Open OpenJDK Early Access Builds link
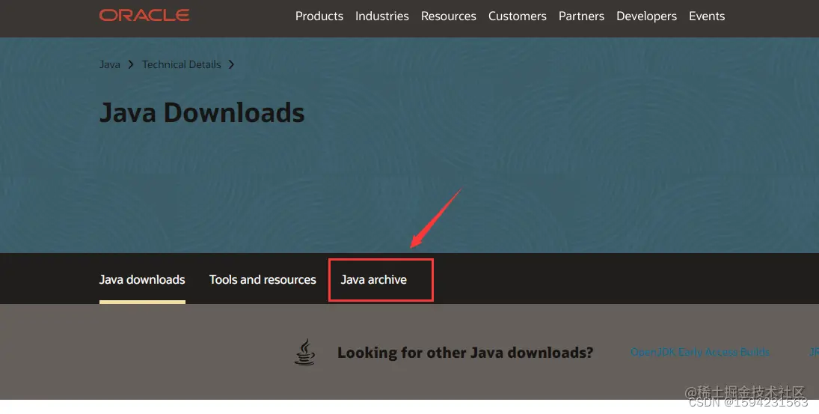The width and height of the screenshot is (819, 414). pyautogui.click(x=700, y=352)
